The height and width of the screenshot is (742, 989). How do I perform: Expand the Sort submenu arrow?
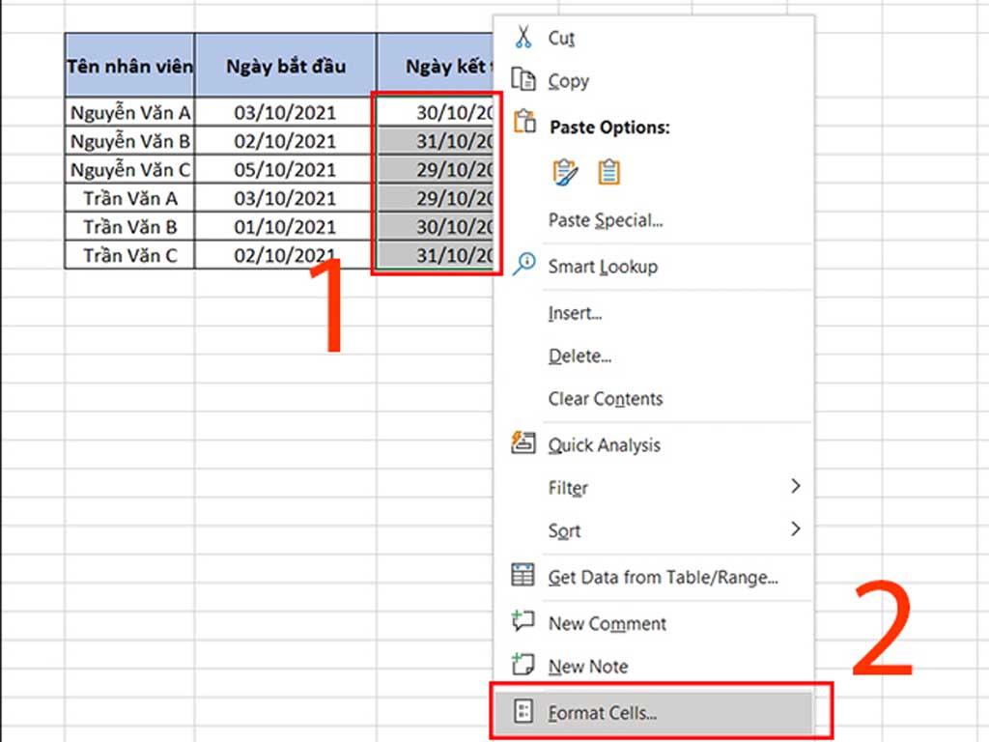point(796,528)
